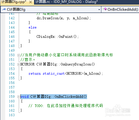139x120 pixels.
Task: Collapse the comment block at line 150
Action: point(19,55)
